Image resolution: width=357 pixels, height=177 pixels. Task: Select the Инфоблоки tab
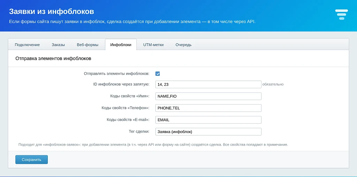coord(121,45)
